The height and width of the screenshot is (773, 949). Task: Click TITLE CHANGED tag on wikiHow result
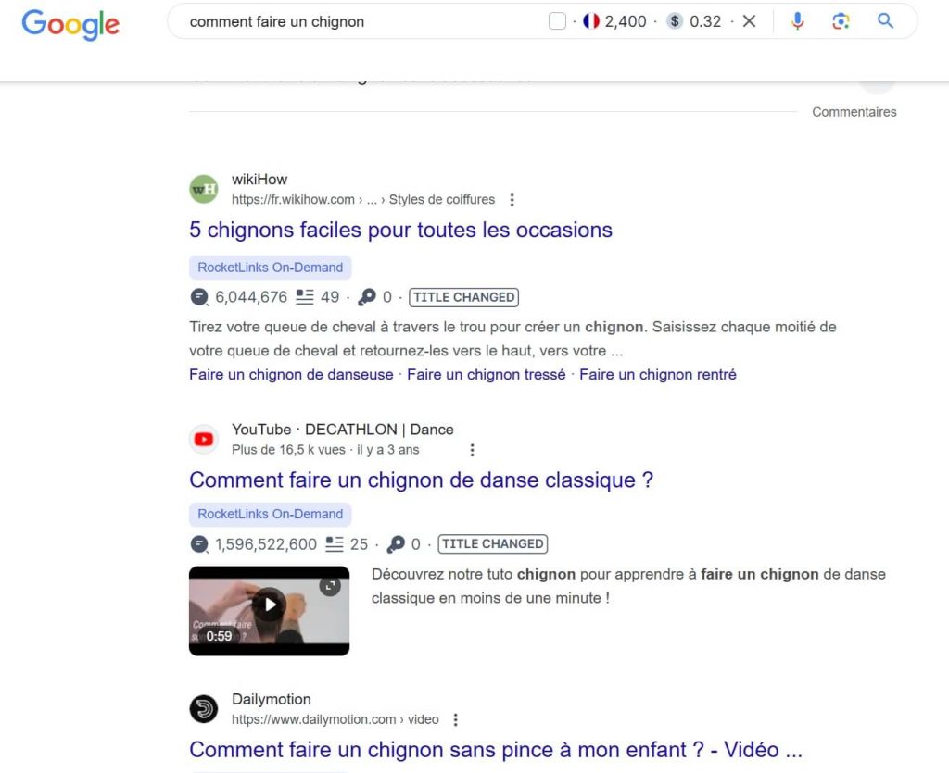click(463, 297)
